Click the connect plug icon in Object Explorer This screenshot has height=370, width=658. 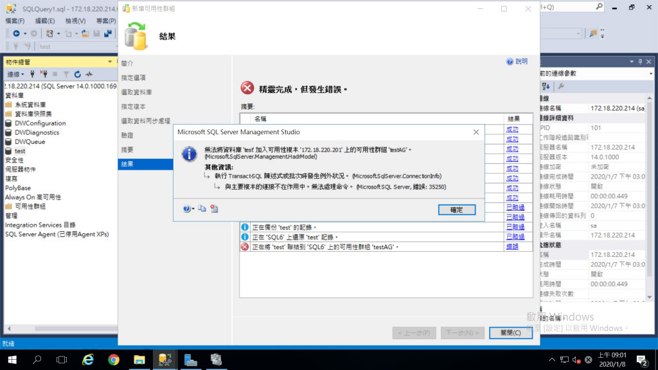[32, 75]
